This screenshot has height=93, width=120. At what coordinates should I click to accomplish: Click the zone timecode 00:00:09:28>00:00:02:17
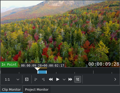43,66
